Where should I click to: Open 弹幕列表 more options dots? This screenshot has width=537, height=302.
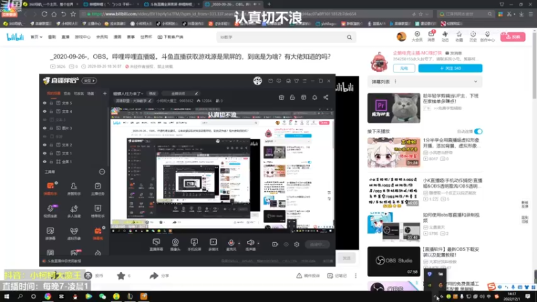click(x=395, y=81)
